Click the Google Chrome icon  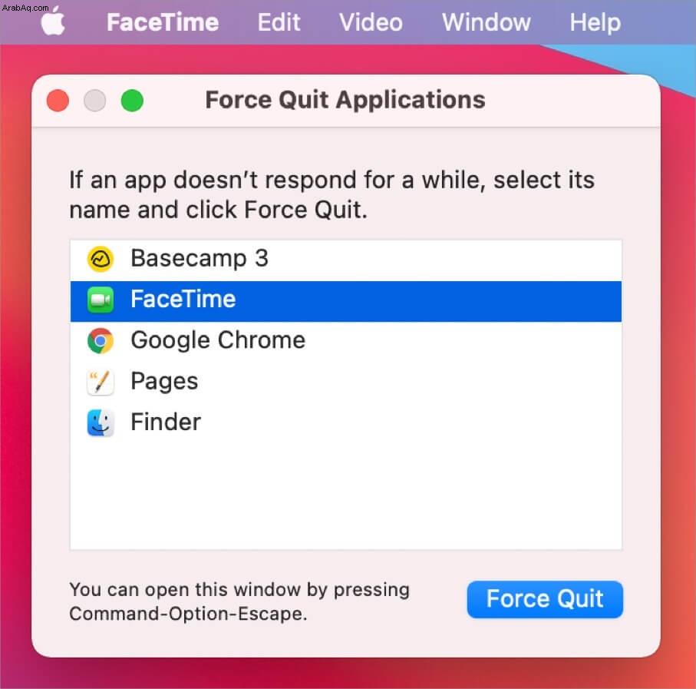click(x=101, y=341)
